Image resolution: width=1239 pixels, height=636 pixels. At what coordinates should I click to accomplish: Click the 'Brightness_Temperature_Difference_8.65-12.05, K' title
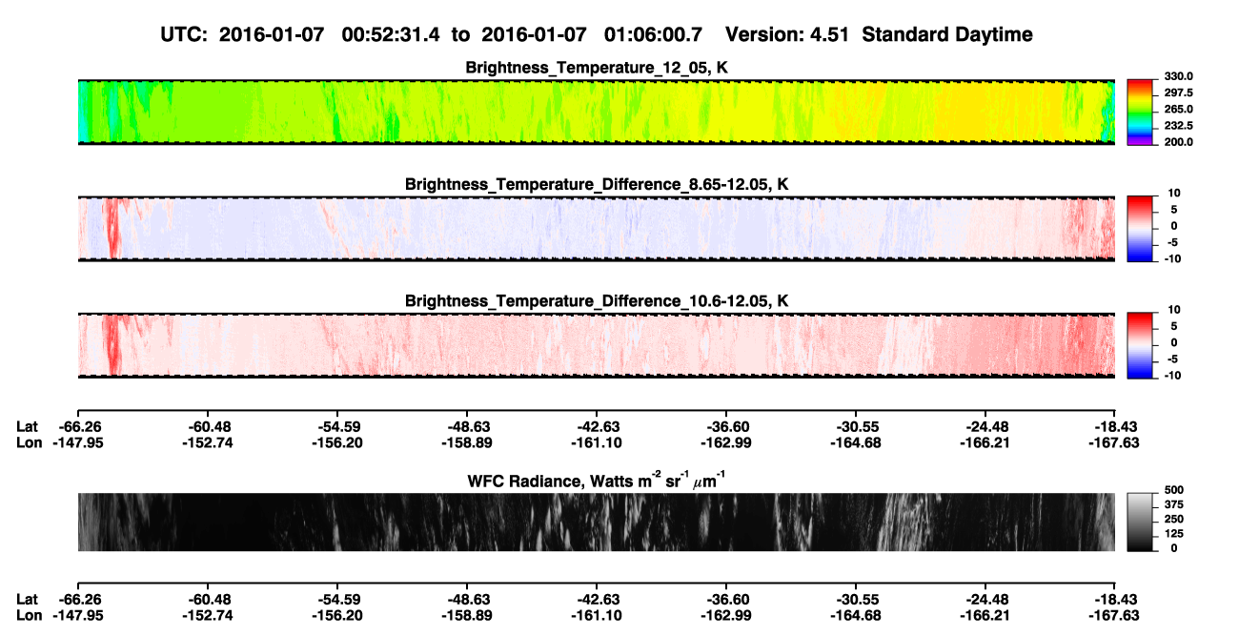[x=597, y=184]
